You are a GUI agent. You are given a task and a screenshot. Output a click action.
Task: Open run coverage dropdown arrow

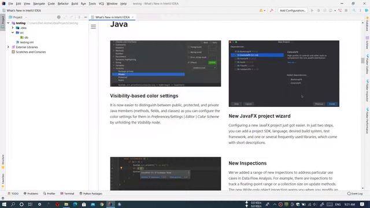pos(335,10)
